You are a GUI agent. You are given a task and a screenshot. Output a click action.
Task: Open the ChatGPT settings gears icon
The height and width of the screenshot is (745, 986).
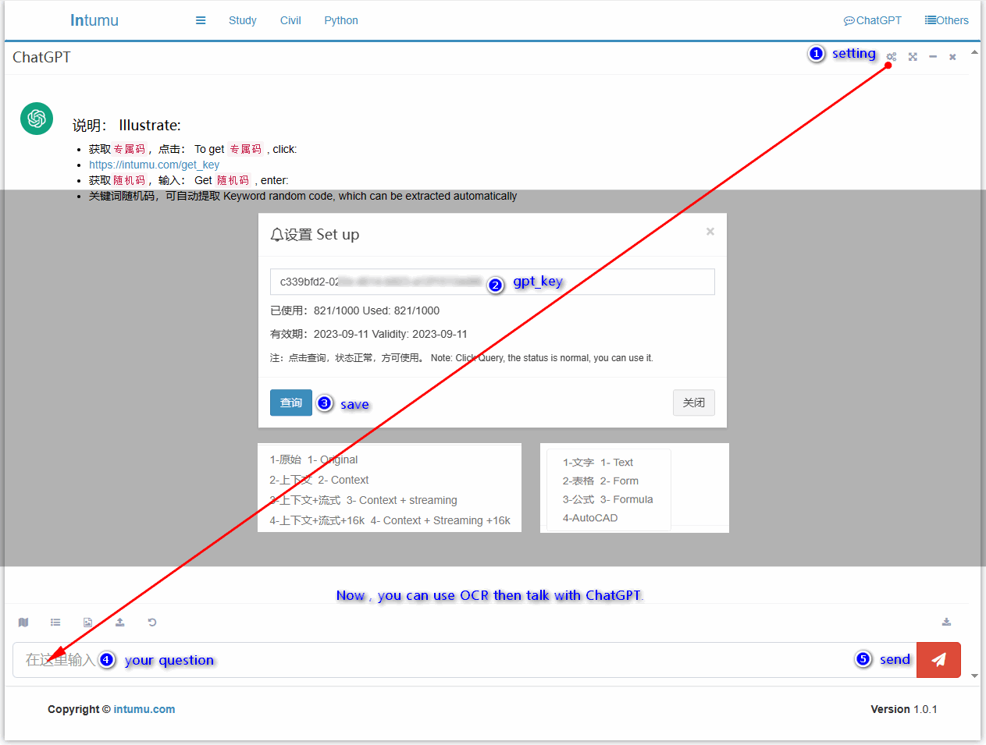pos(892,57)
